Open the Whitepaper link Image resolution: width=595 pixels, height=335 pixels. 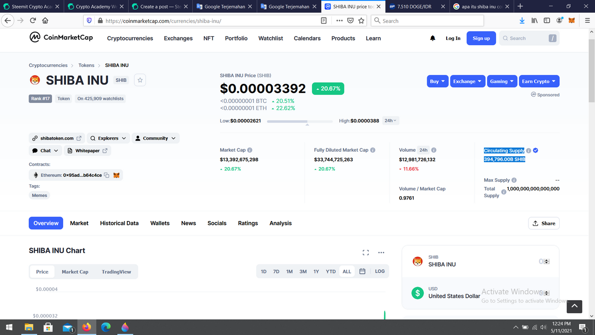(x=87, y=151)
